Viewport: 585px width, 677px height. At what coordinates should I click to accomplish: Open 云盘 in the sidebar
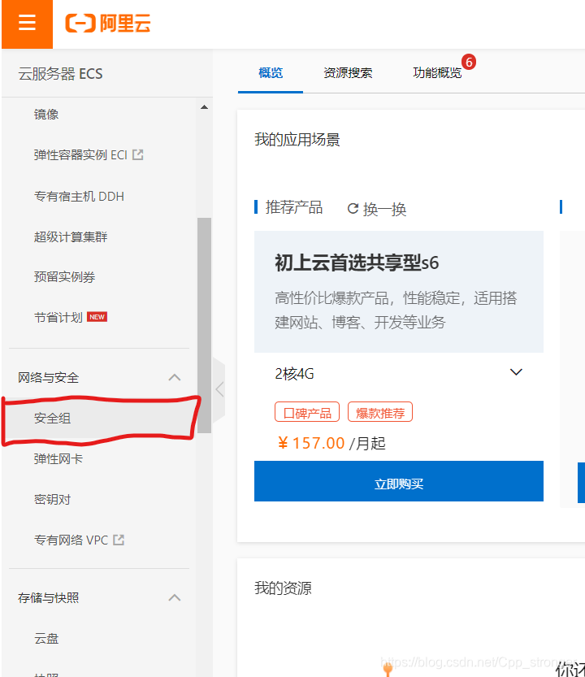click(x=46, y=638)
